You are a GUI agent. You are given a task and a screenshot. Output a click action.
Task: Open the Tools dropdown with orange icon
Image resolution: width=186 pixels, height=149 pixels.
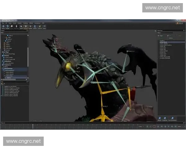coord(180,23)
